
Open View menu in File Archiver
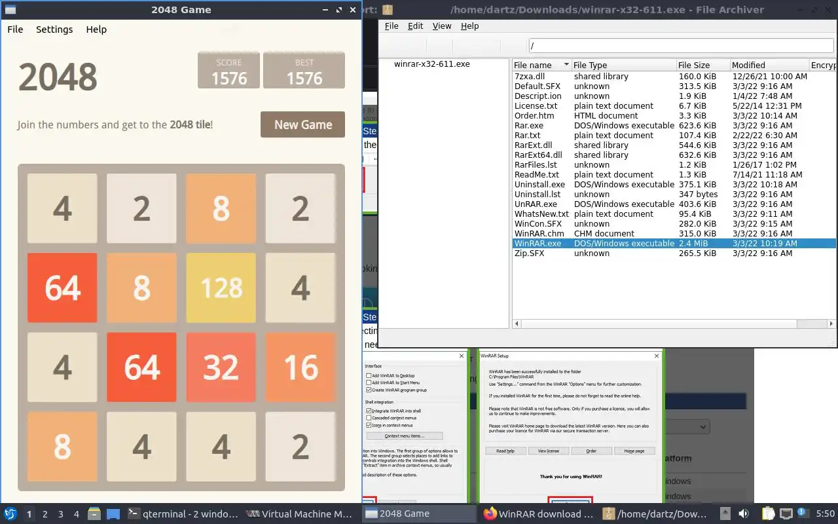pos(442,26)
